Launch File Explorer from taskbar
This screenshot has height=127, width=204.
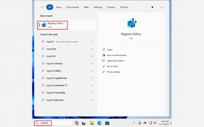pyautogui.click(x=92, y=123)
